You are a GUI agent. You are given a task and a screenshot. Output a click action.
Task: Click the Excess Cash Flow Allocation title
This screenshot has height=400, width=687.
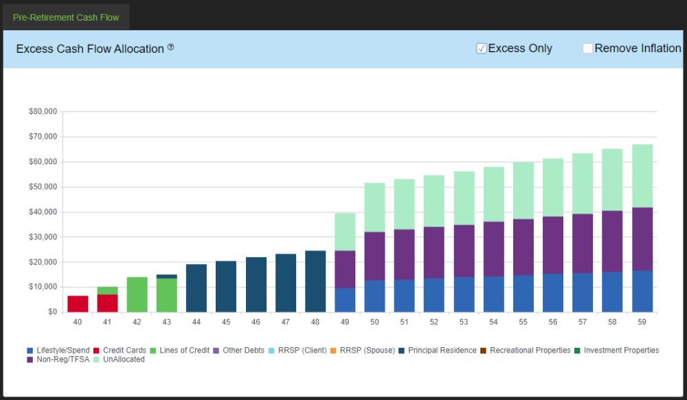point(88,49)
